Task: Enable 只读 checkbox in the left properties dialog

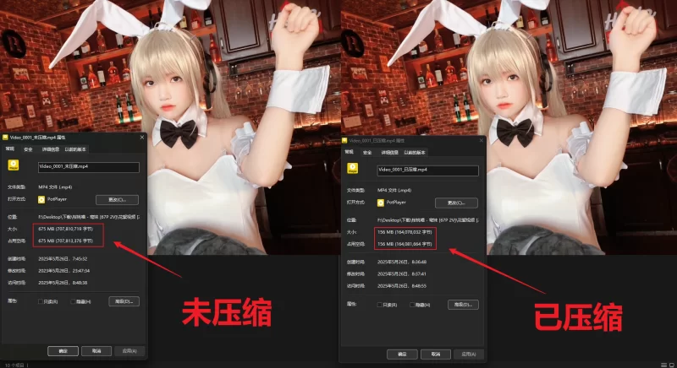Action: click(41, 300)
